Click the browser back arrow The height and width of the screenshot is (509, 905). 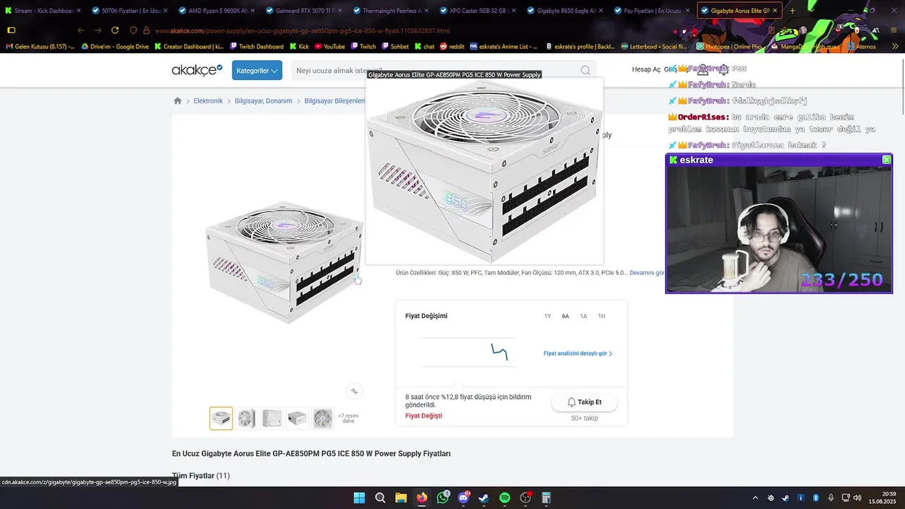(x=81, y=30)
